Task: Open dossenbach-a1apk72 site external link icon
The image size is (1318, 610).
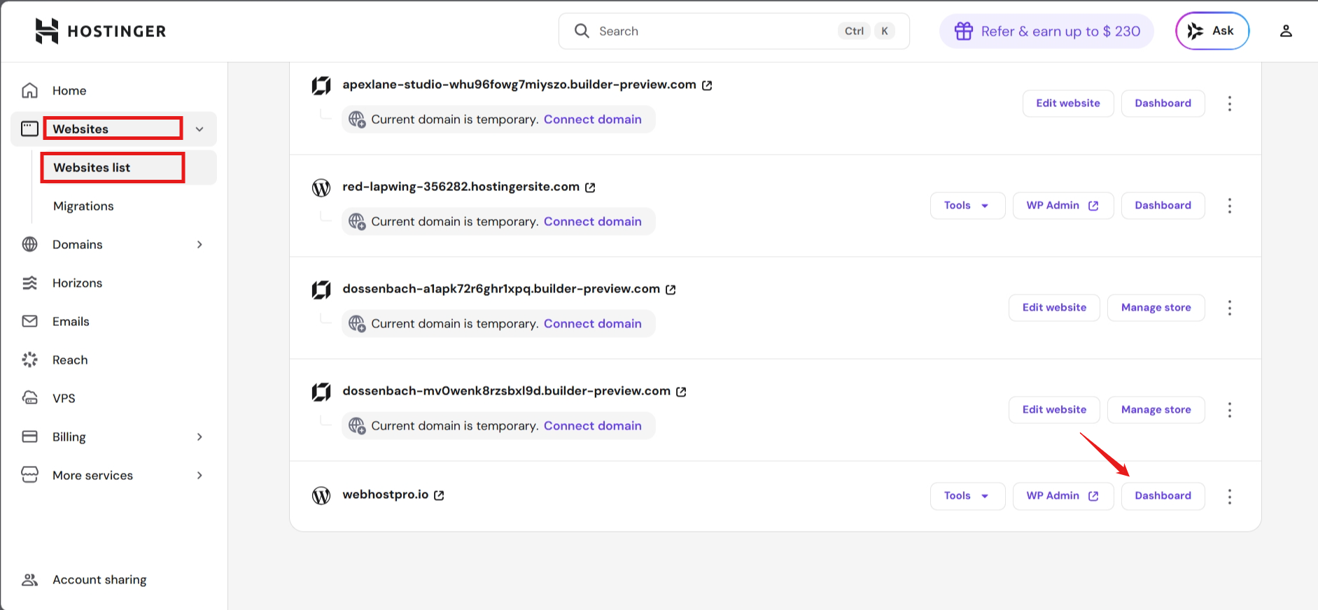Action: (x=671, y=290)
